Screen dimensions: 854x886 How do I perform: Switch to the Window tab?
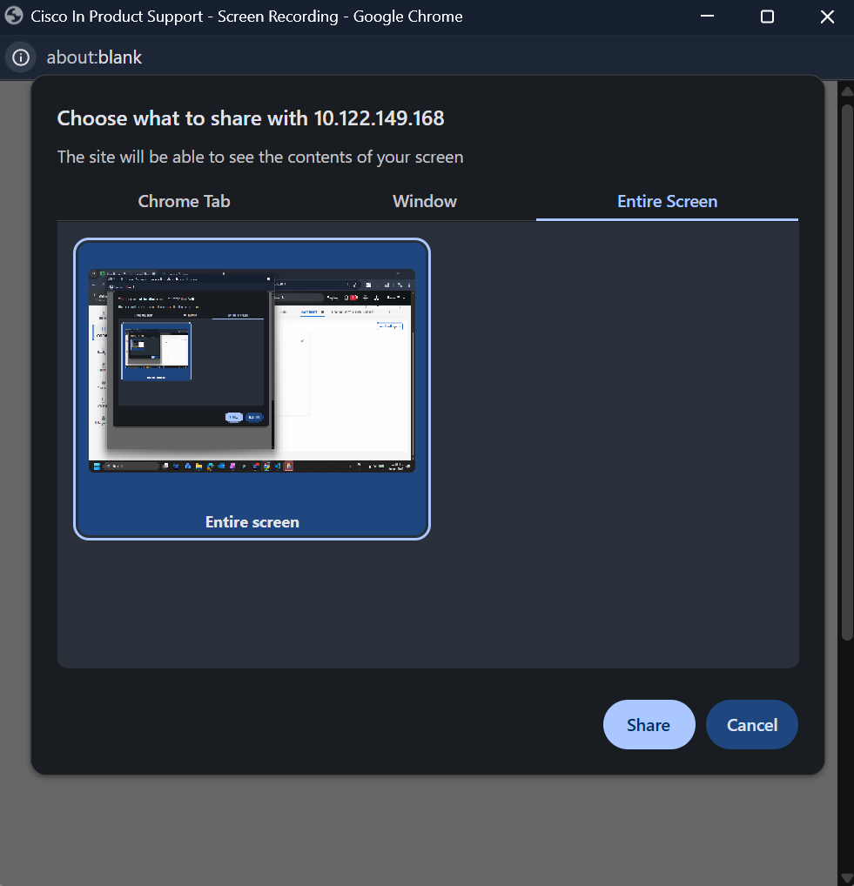(x=425, y=201)
